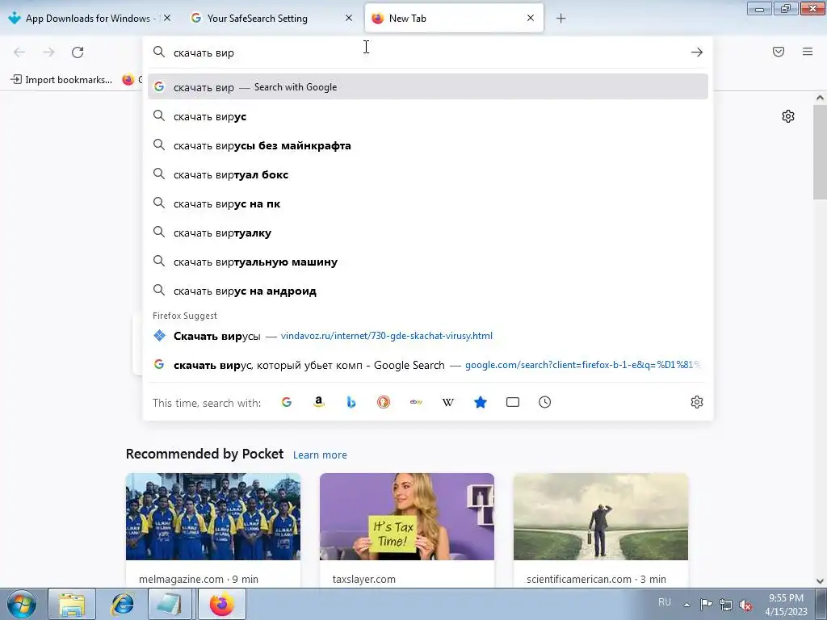Open the Firefox application menu
Image resolution: width=827 pixels, height=620 pixels.
[x=808, y=52]
